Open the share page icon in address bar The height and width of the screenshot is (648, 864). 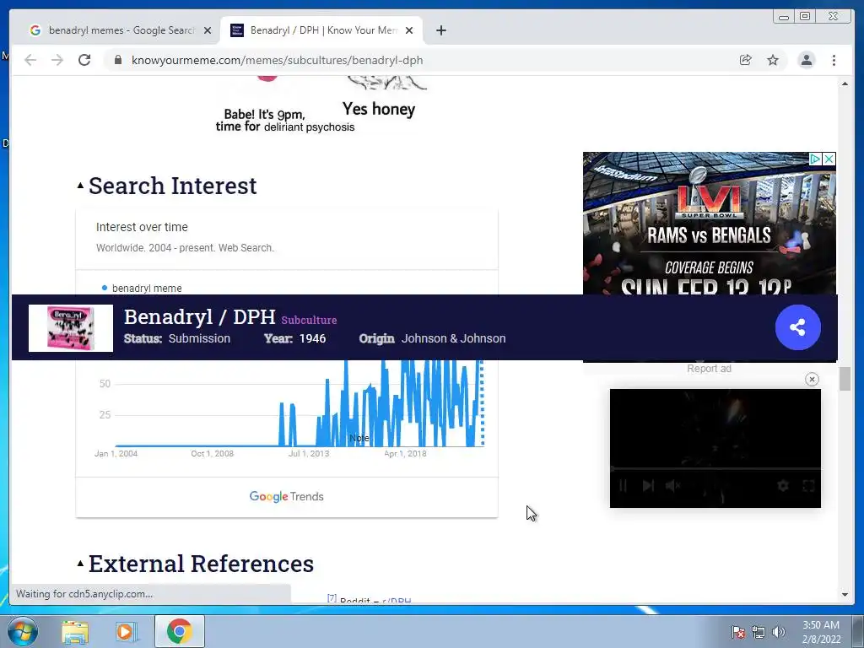[746, 60]
